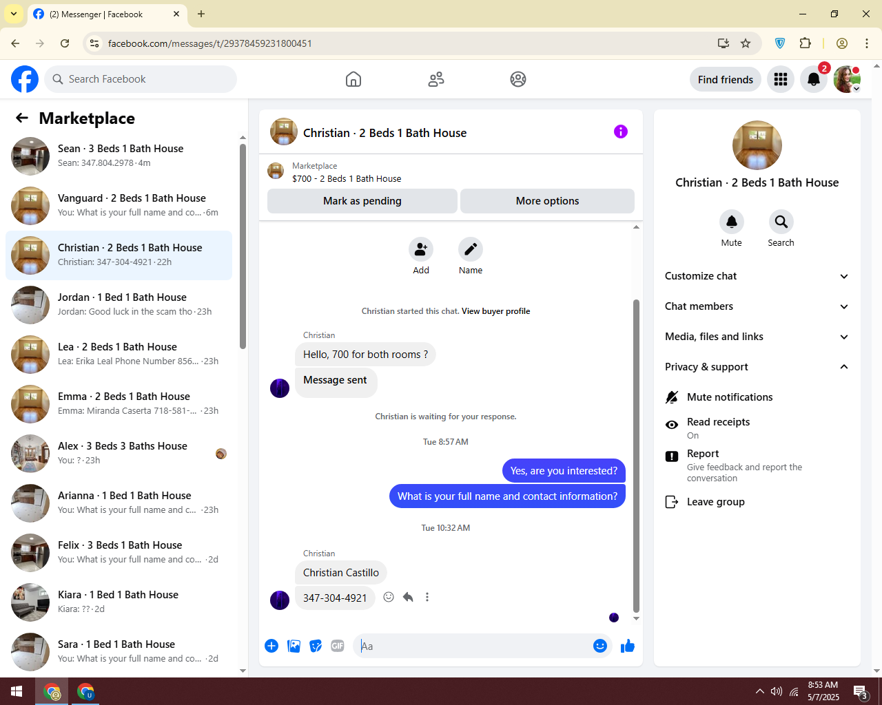
Task: Open more actions plus icon in composer
Action: [271, 646]
